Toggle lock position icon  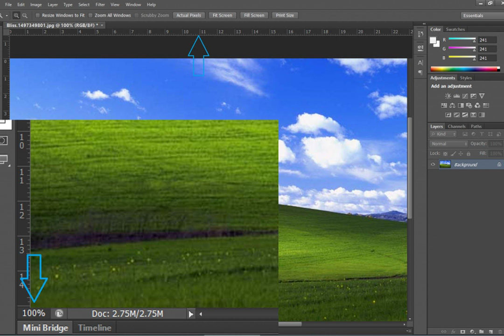461,154
